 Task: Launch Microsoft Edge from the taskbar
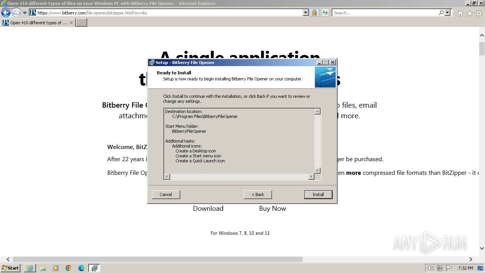[81, 268]
